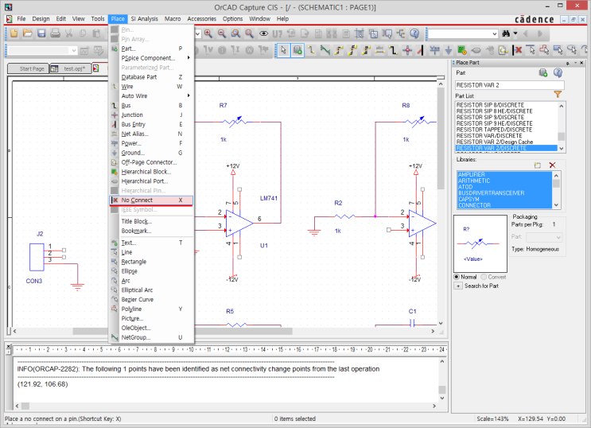Expand the Search for Part section
The image size is (591, 428).
pyautogui.click(x=458, y=286)
